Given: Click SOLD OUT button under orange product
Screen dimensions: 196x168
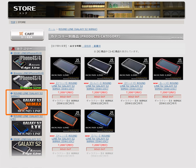Looking at the screenshot, I should (x=66, y=149).
